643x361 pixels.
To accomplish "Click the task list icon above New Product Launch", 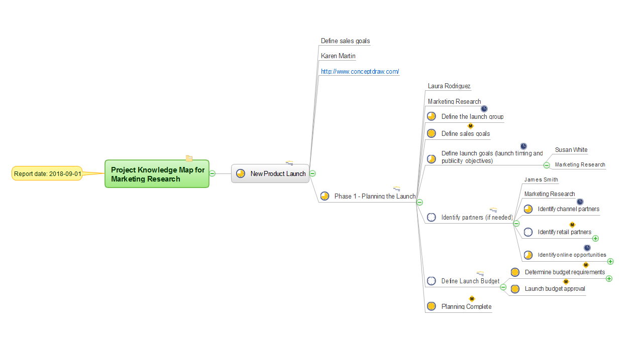I will (289, 163).
